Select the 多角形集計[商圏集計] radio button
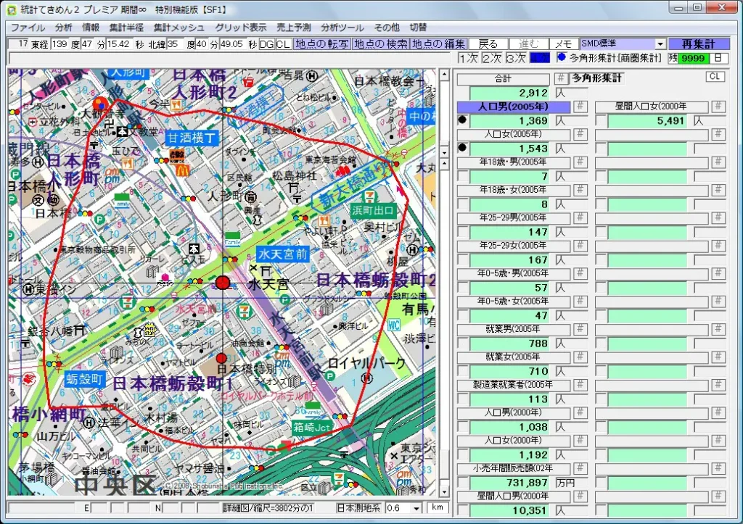 (x=562, y=57)
